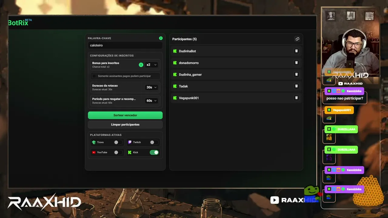Select the participant name Dudinha_gamer
388x218 pixels.
point(190,74)
